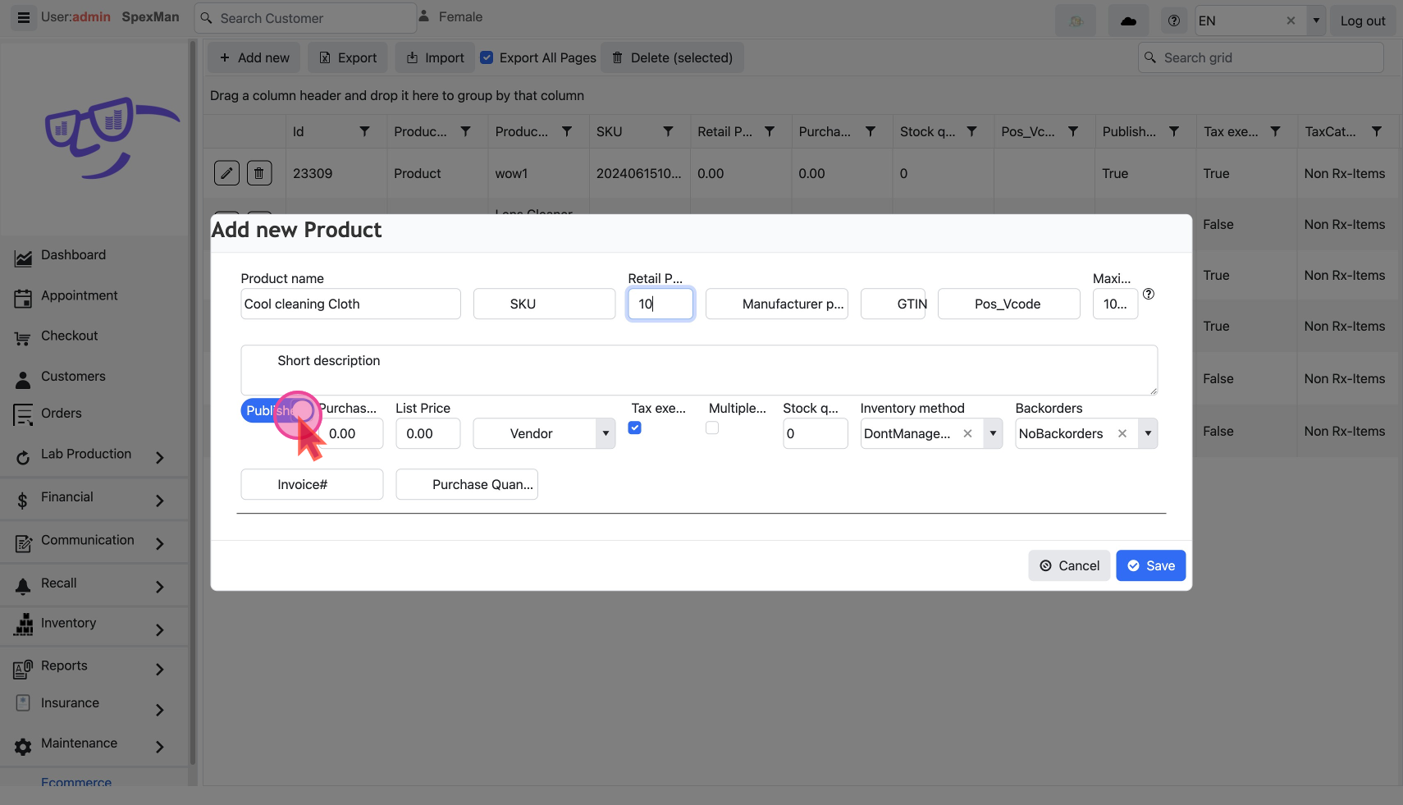Open the Inventory method dropdown arrow
This screenshot has width=1403, height=805.
coord(993,433)
